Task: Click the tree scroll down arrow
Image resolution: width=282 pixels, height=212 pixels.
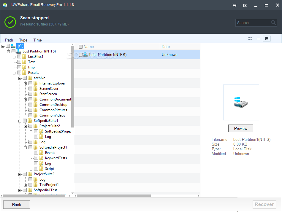Action: [x=72, y=193]
